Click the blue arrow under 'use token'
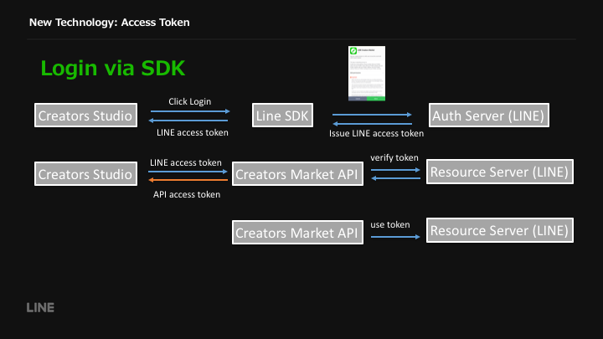 coord(395,237)
